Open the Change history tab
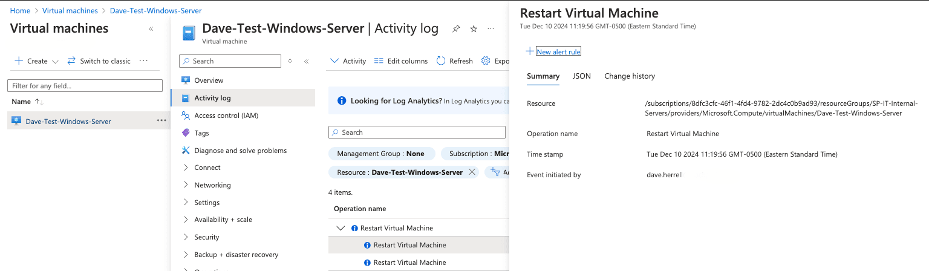929x271 pixels. coord(630,76)
